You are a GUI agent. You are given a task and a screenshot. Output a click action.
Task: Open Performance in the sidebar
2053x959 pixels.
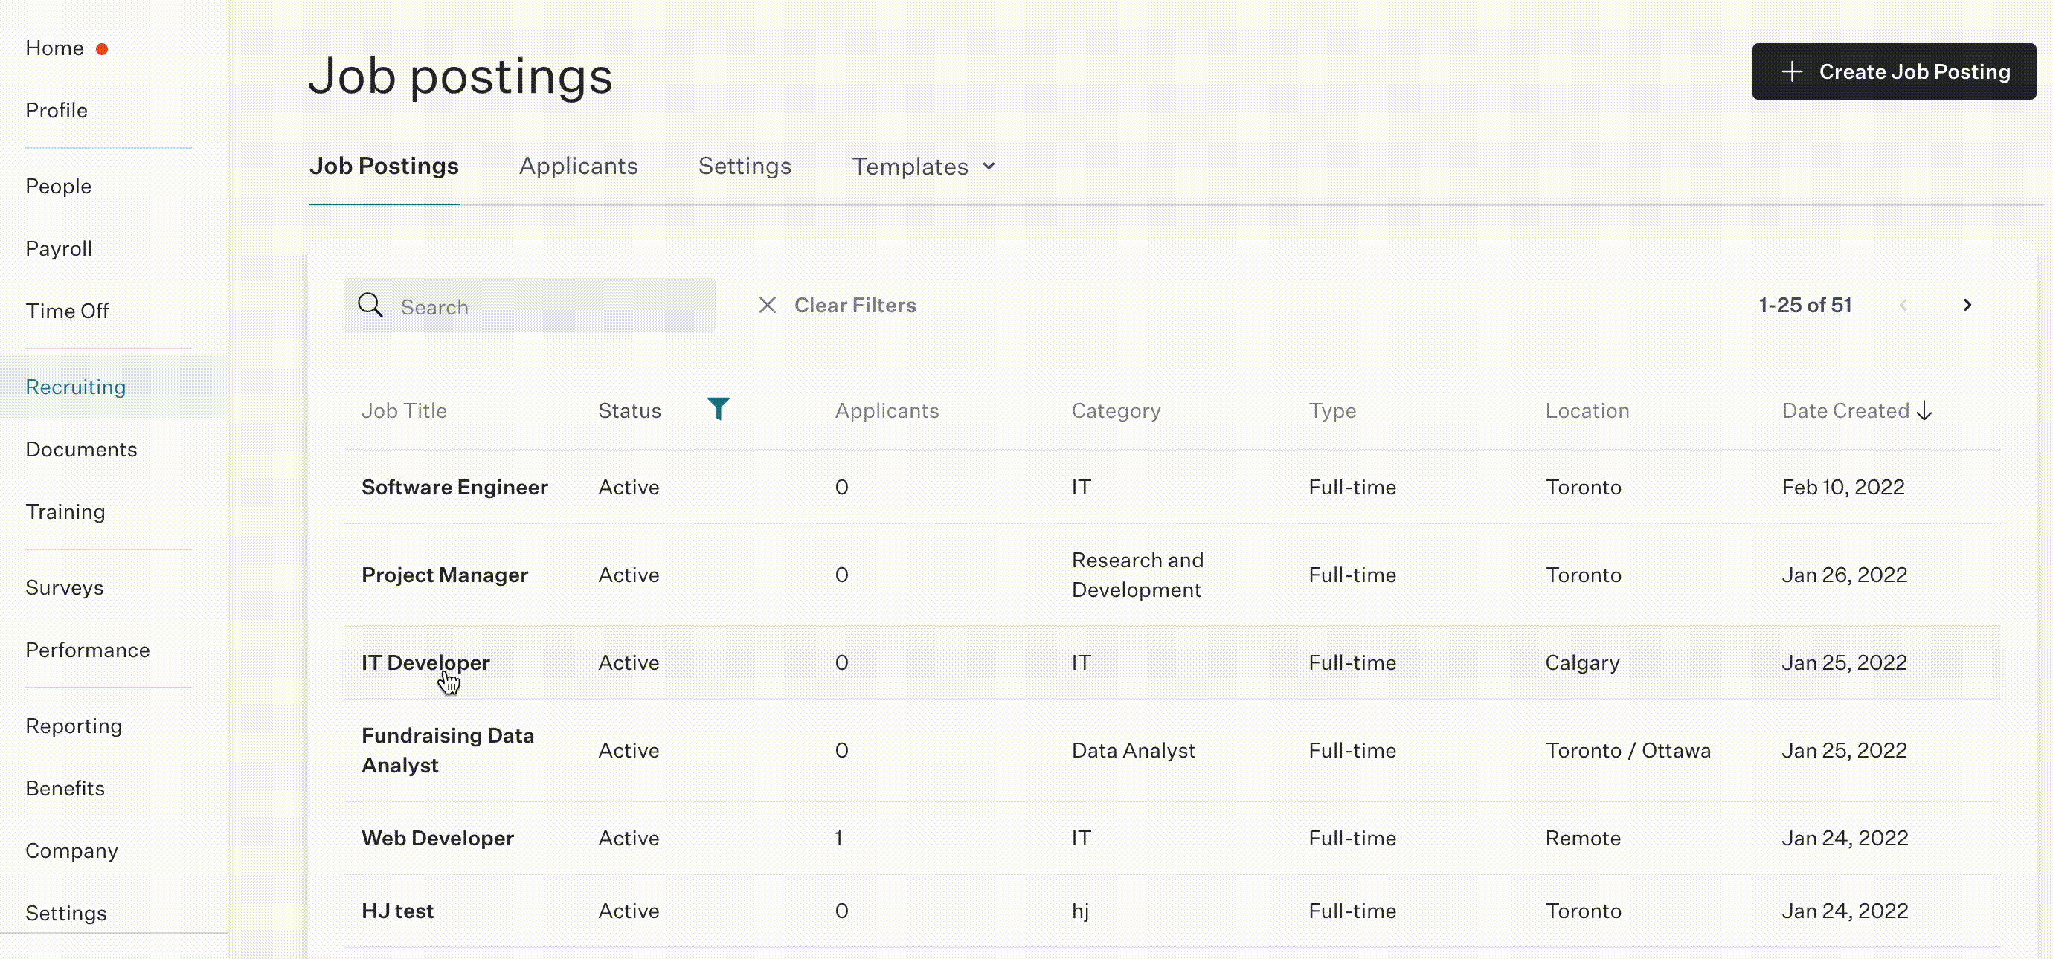pos(88,650)
